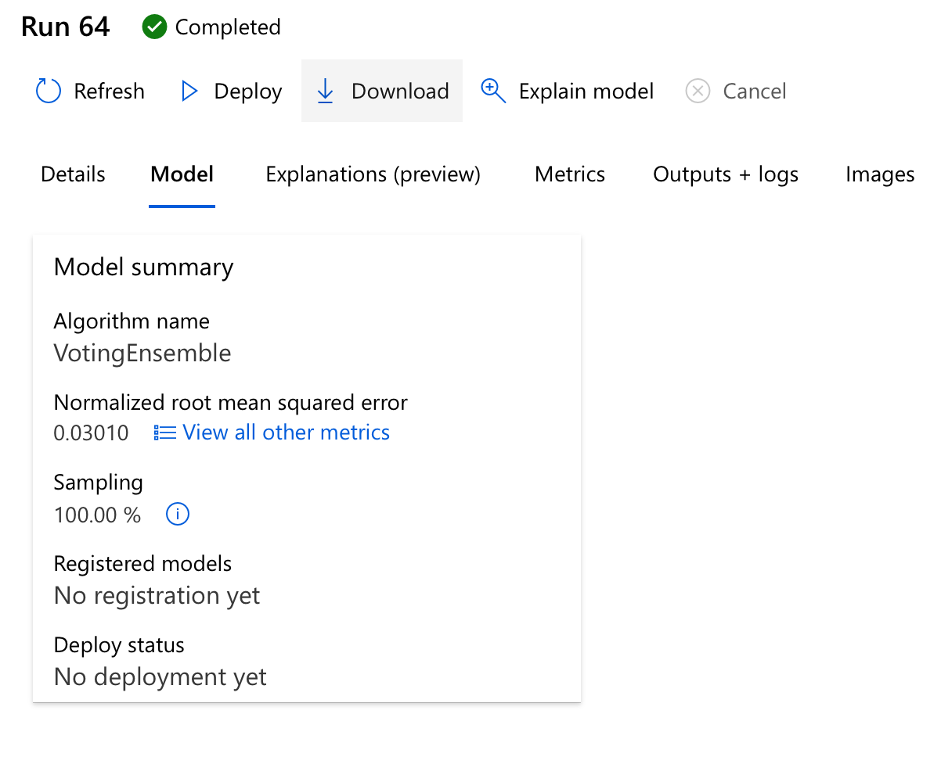Click the Cancel circled X icon

pos(698,92)
